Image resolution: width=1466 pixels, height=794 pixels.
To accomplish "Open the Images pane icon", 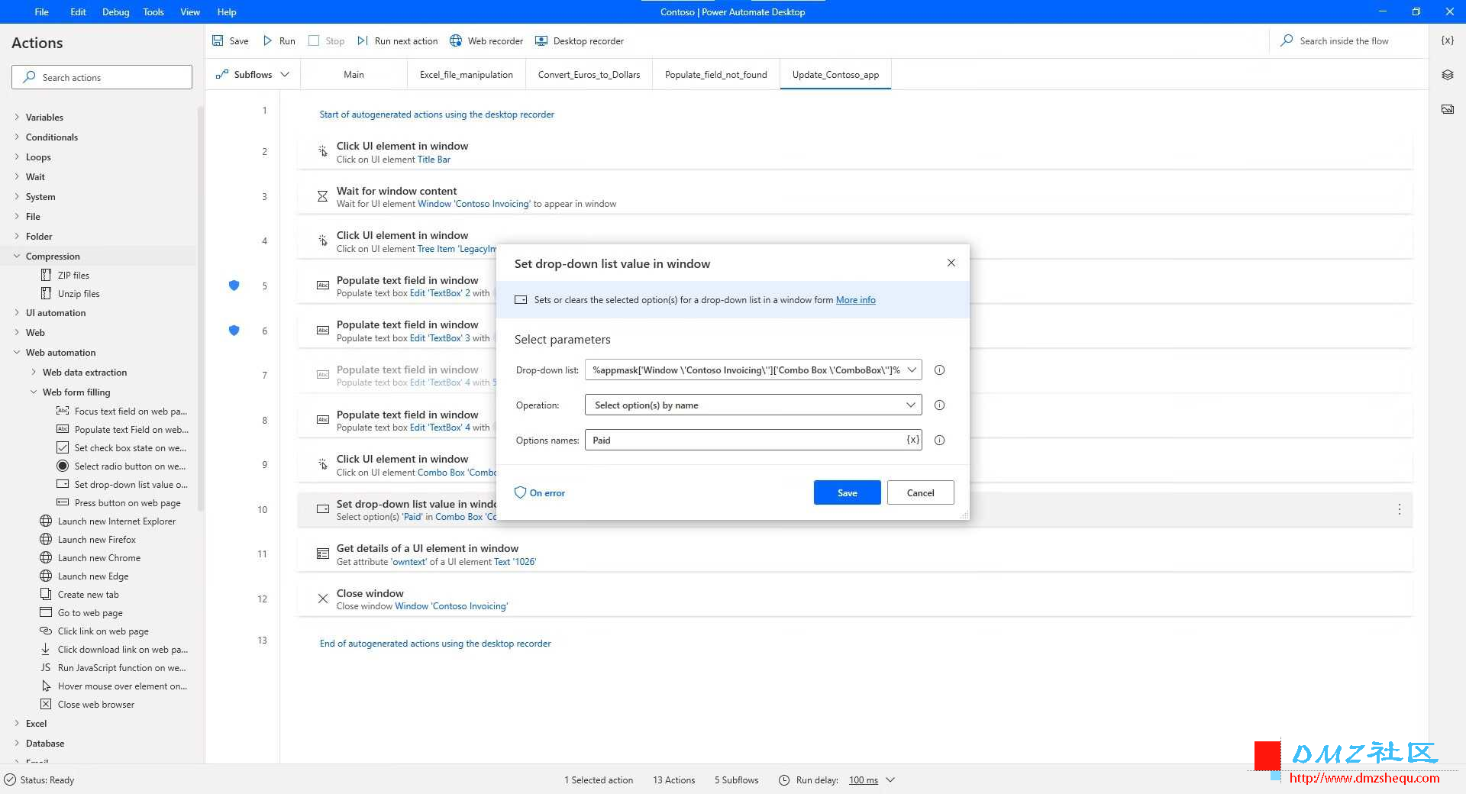I will [x=1447, y=109].
